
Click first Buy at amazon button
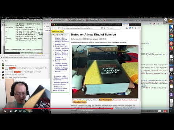click(105, 100)
